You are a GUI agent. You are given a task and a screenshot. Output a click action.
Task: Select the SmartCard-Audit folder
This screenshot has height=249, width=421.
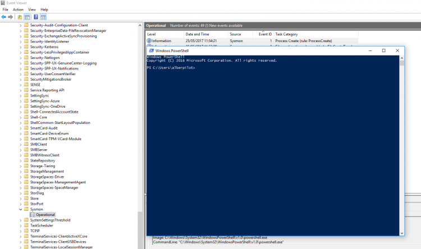click(x=44, y=128)
